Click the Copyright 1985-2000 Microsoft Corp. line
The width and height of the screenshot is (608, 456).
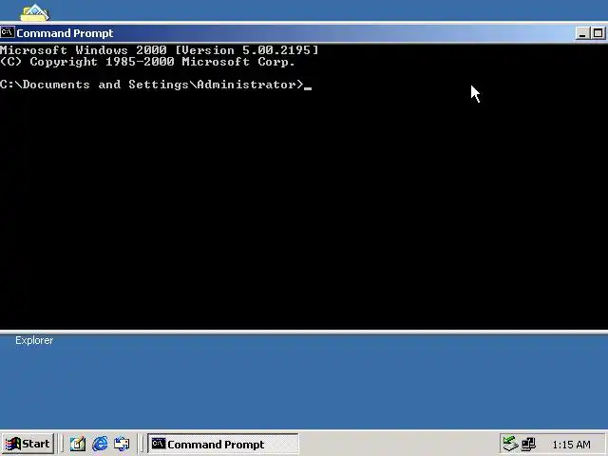[x=148, y=62]
